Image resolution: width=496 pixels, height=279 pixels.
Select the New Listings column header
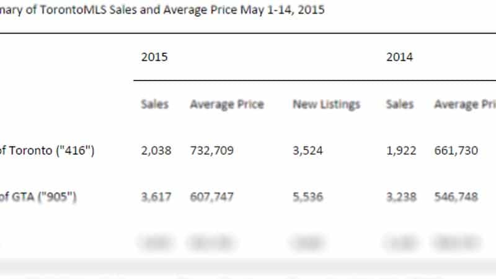click(x=327, y=104)
